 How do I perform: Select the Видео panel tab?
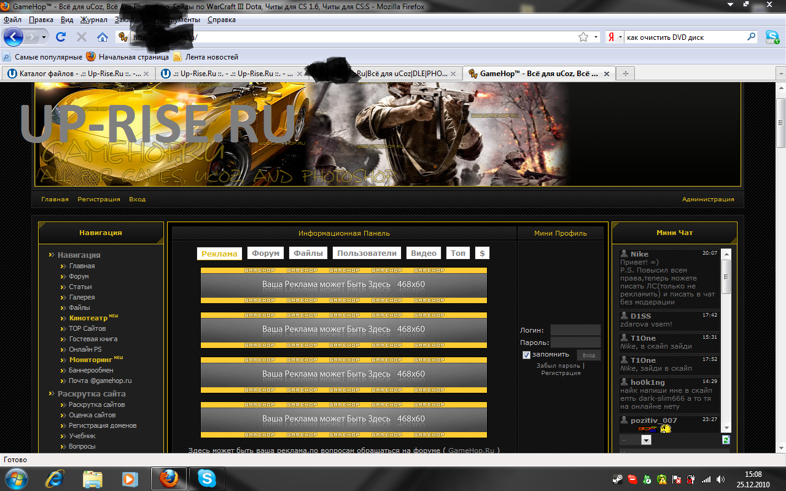(424, 253)
